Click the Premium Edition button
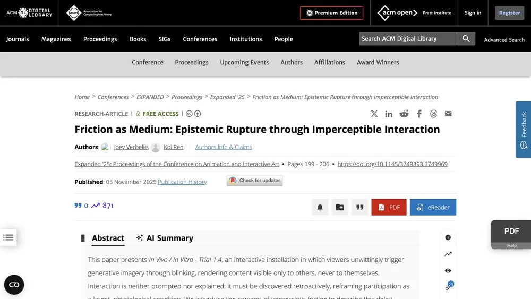The image size is (531, 299). [331, 13]
